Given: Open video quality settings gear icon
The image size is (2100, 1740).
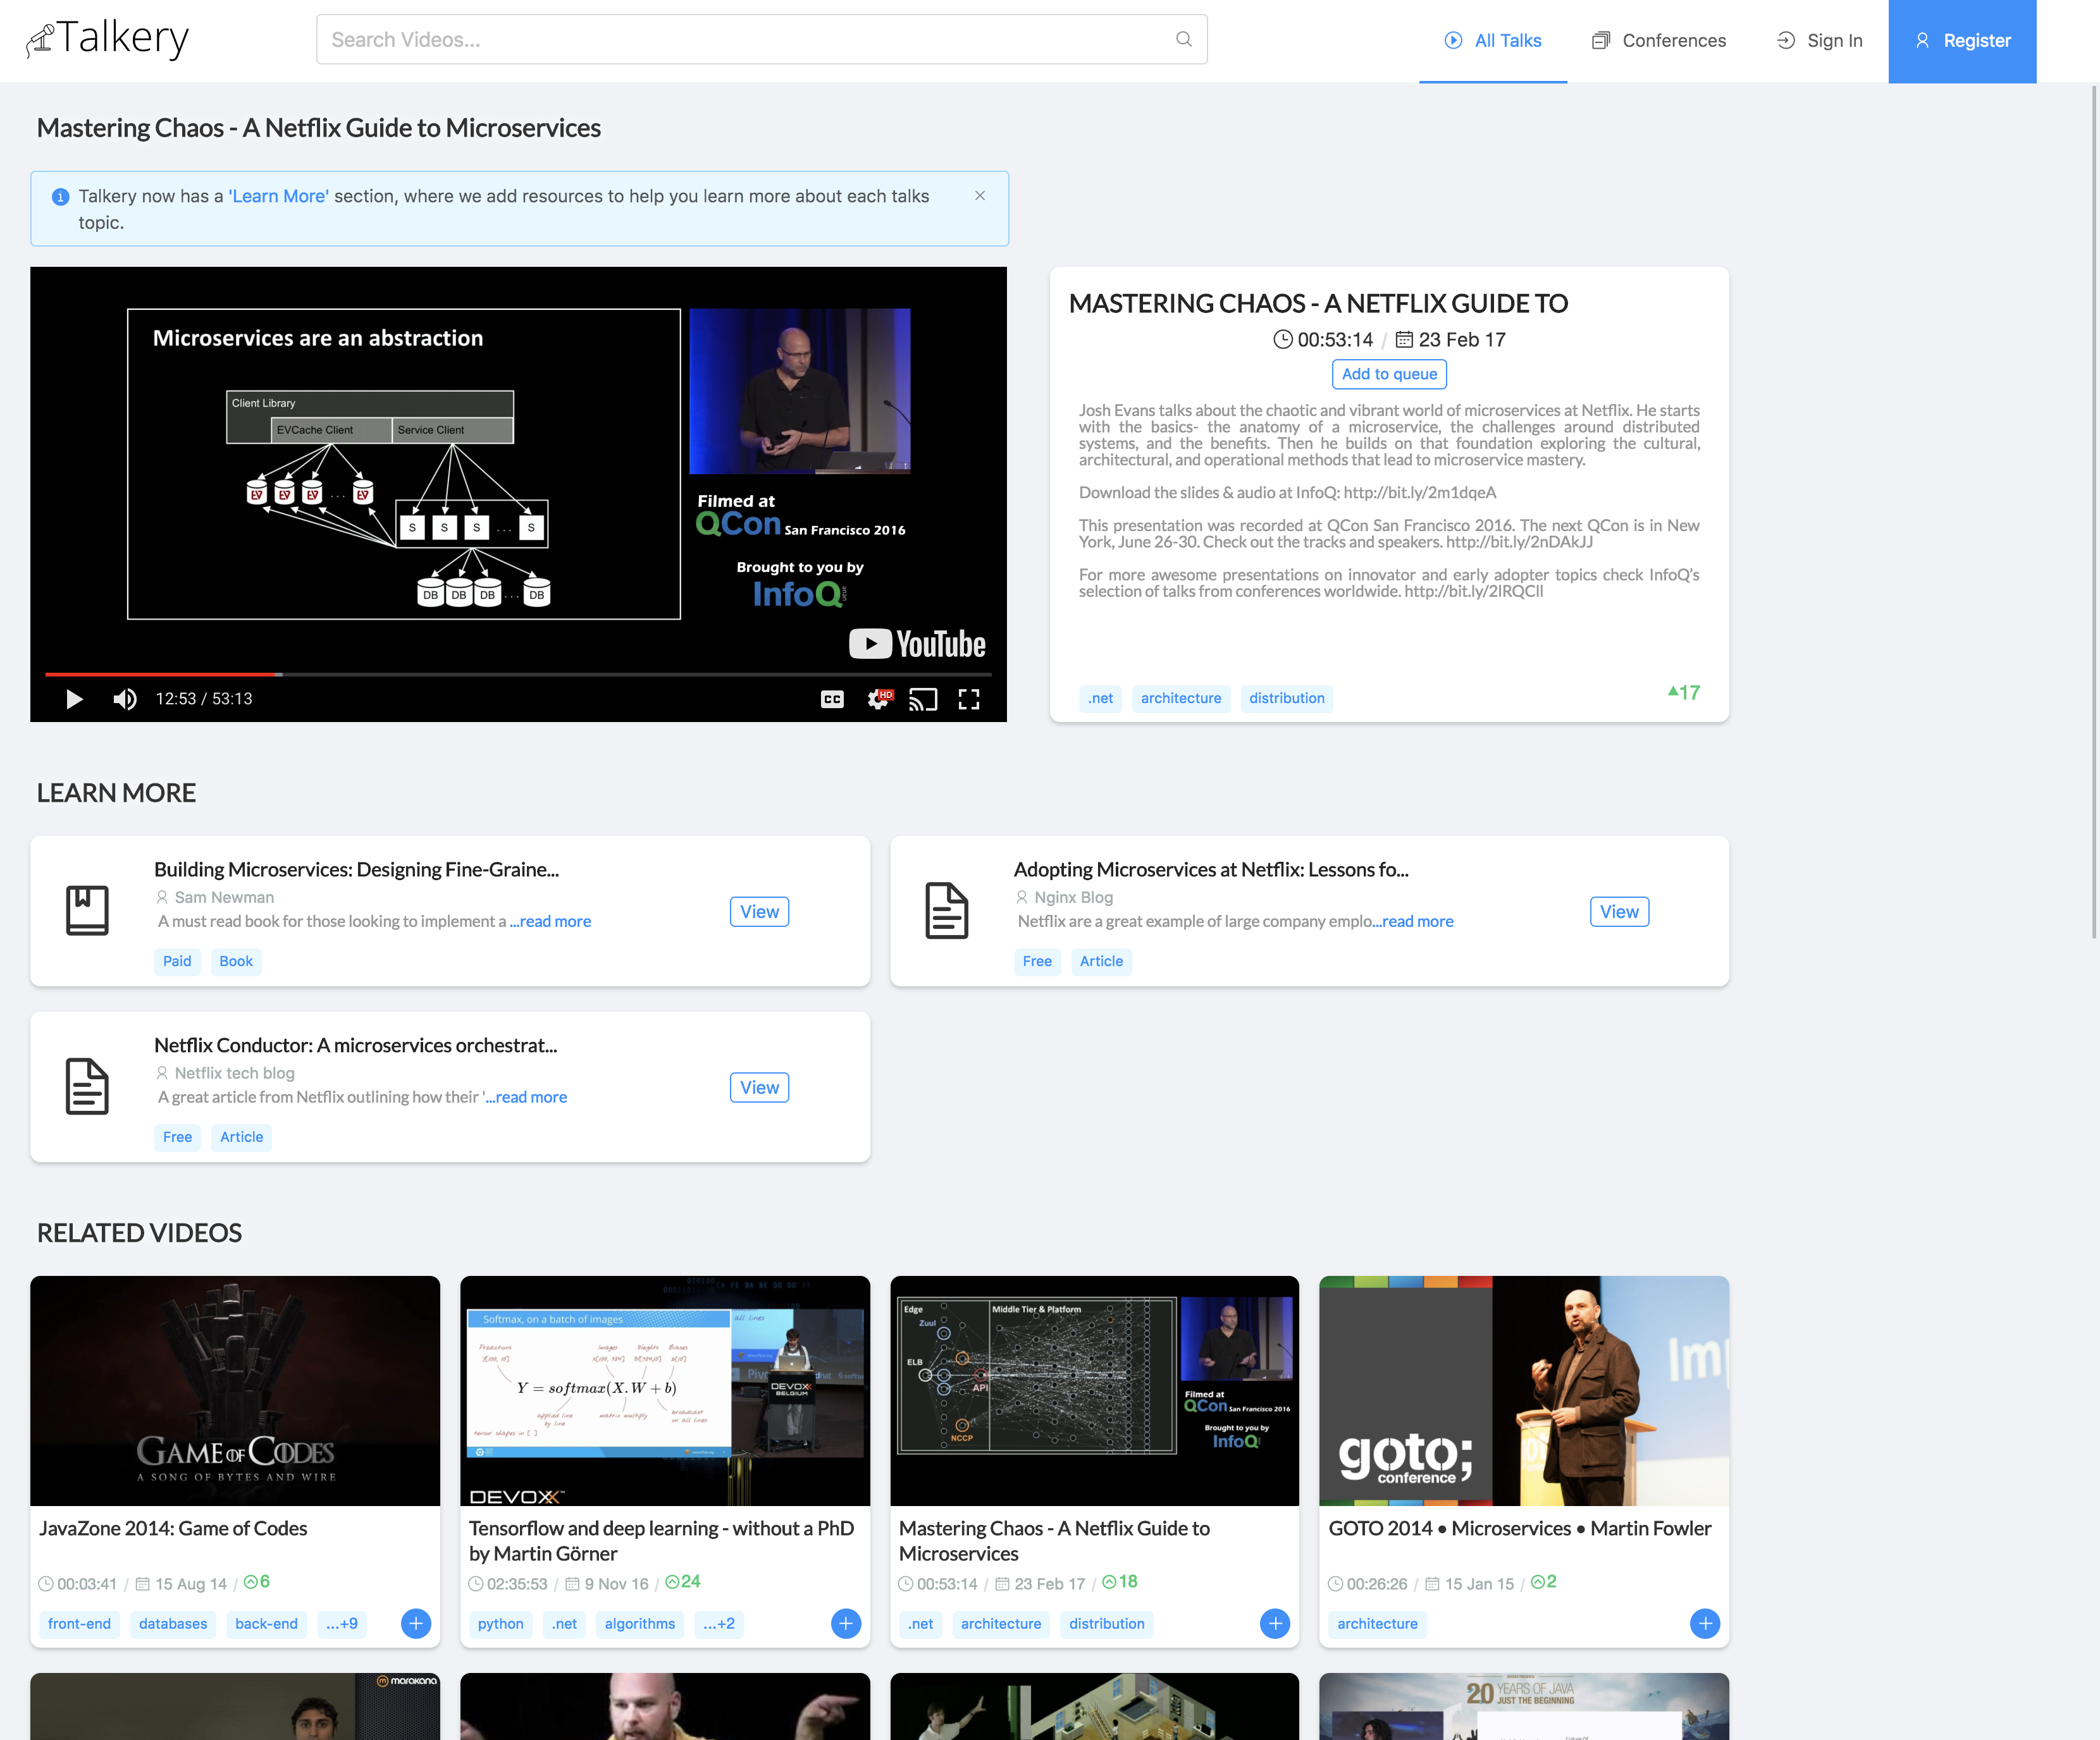Looking at the screenshot, I should (878, 699).
